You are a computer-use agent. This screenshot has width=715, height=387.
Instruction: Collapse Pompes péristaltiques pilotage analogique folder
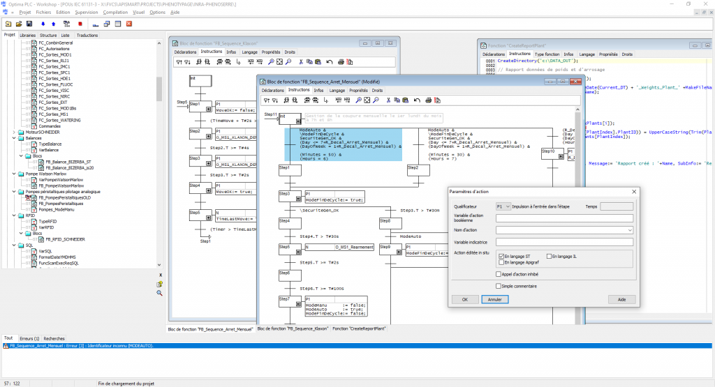(x=14, y=192)
